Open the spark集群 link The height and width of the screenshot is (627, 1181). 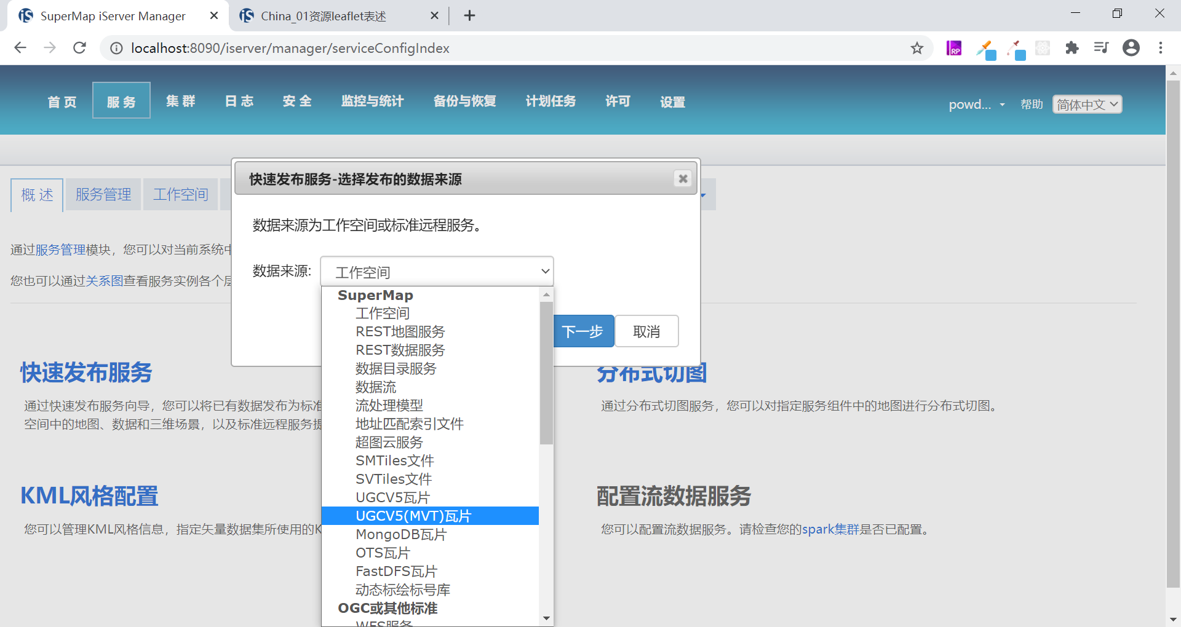click(830, 529)
